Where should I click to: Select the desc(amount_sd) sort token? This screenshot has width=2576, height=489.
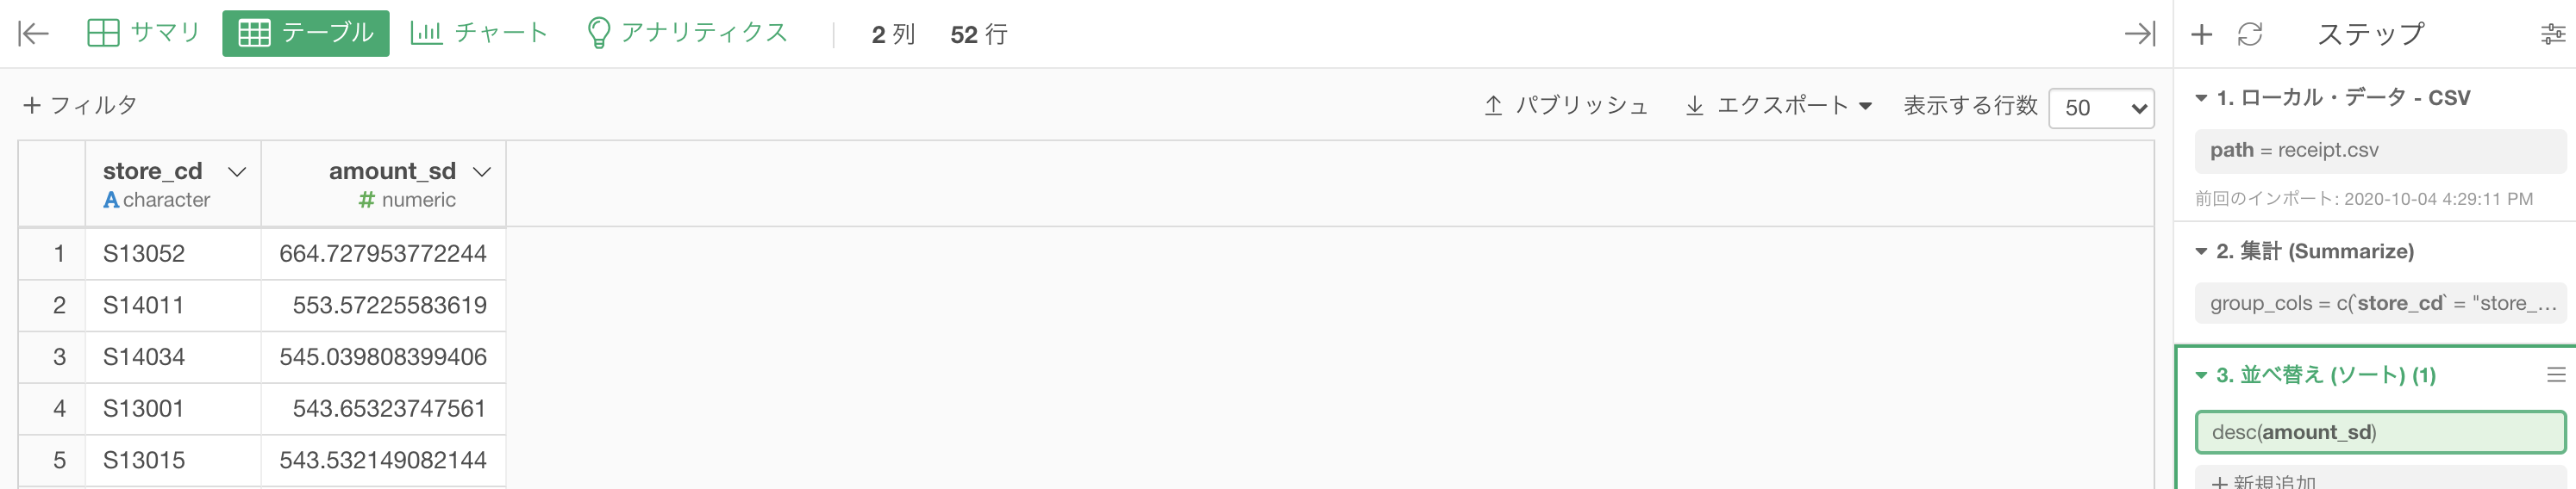tap(2380, 432)
